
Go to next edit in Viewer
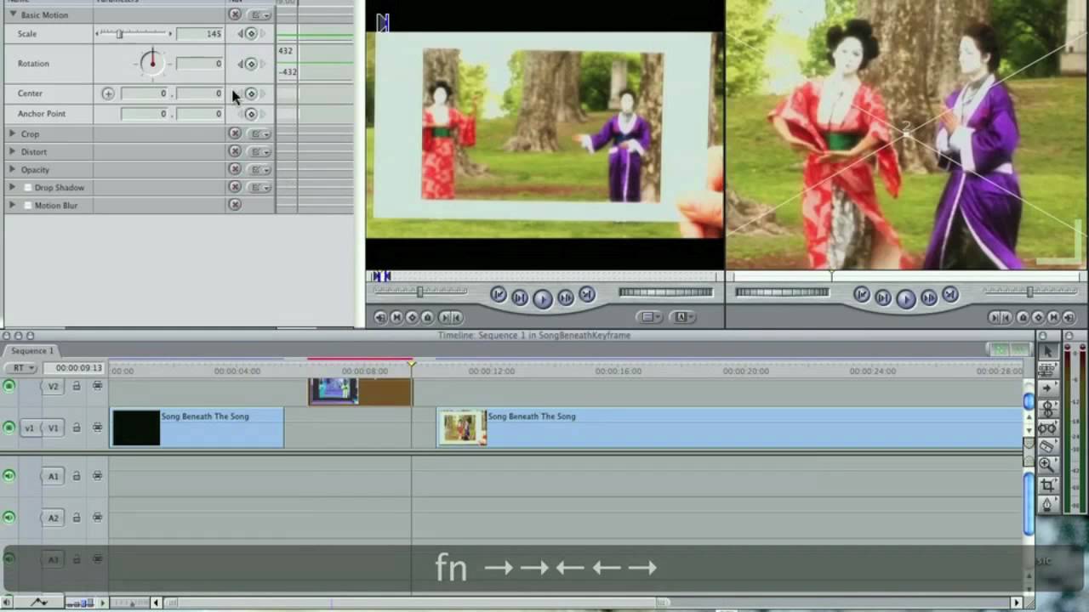[x=586, y=295]
